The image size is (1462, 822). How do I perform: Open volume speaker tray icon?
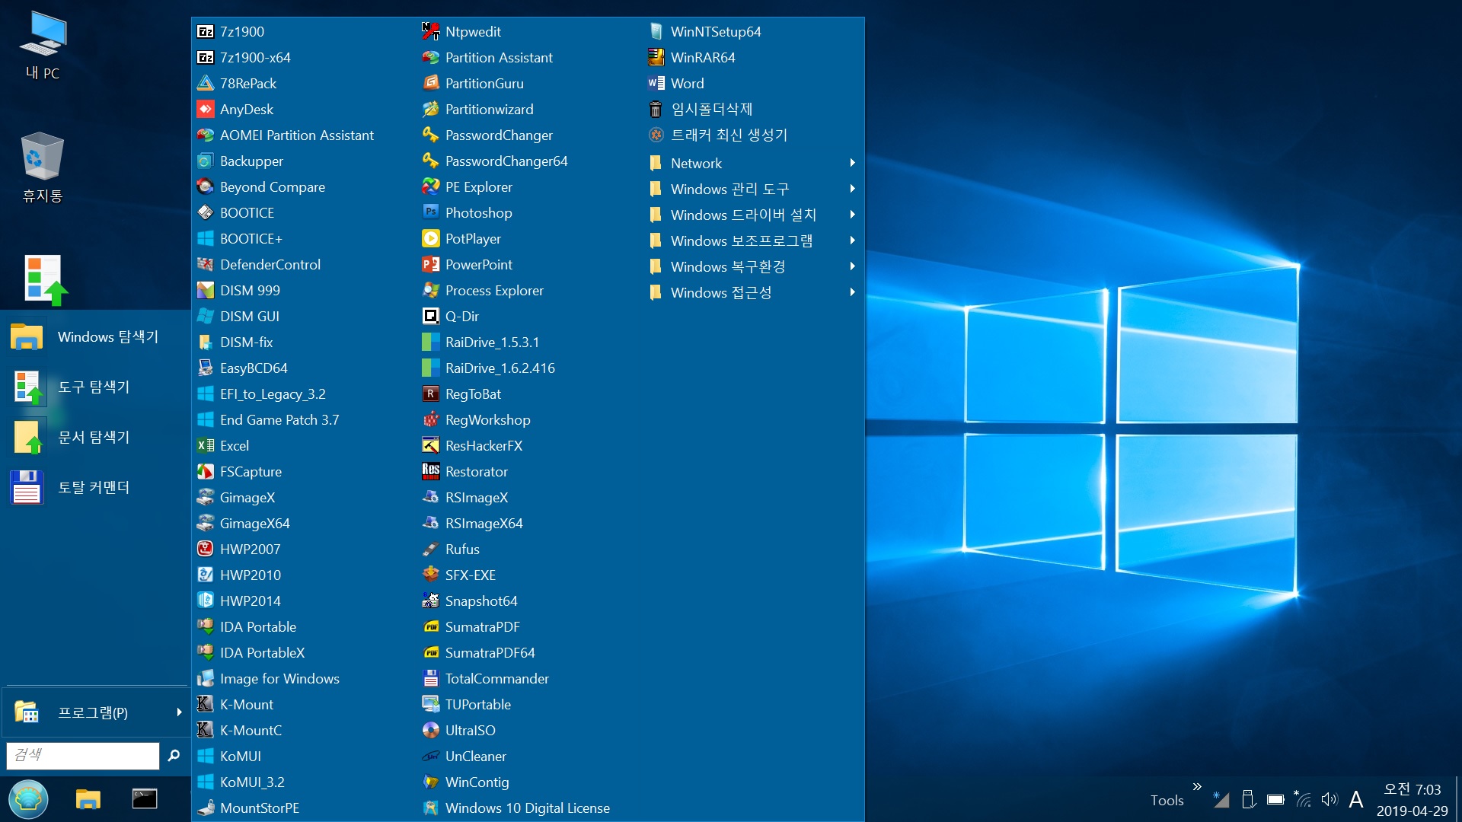pos(1330,799)
